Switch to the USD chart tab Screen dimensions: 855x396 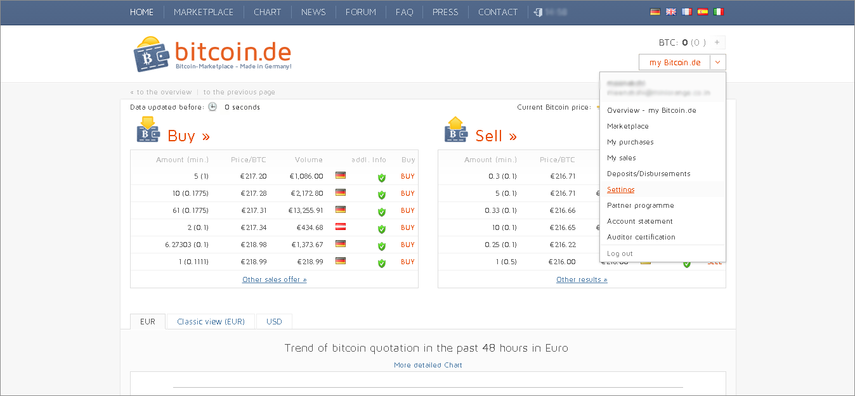274,321
